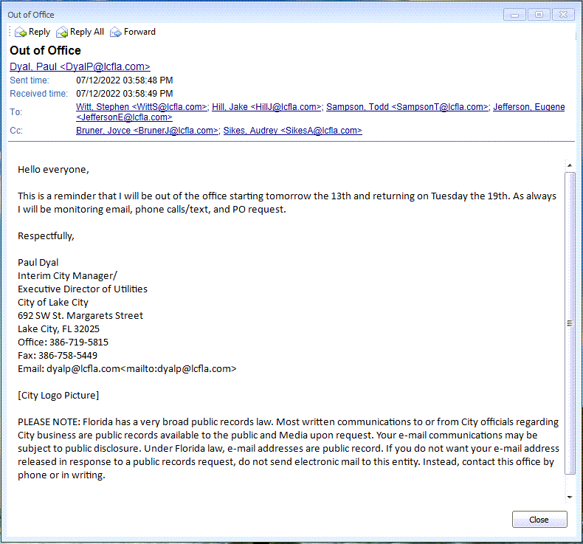Screen dimensions: 583x544
Task: Click the 'Interim City Manager/' line
Action: (x=67, y=276)
